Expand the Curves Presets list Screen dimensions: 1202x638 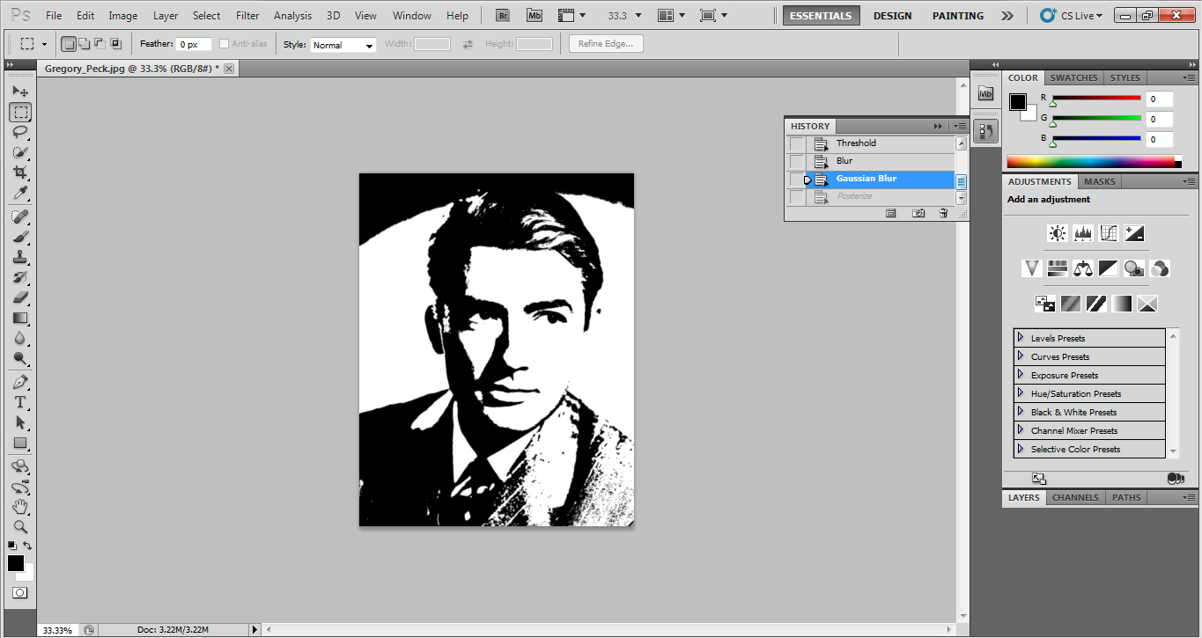pyautogui.click(x=1021, y=356)
